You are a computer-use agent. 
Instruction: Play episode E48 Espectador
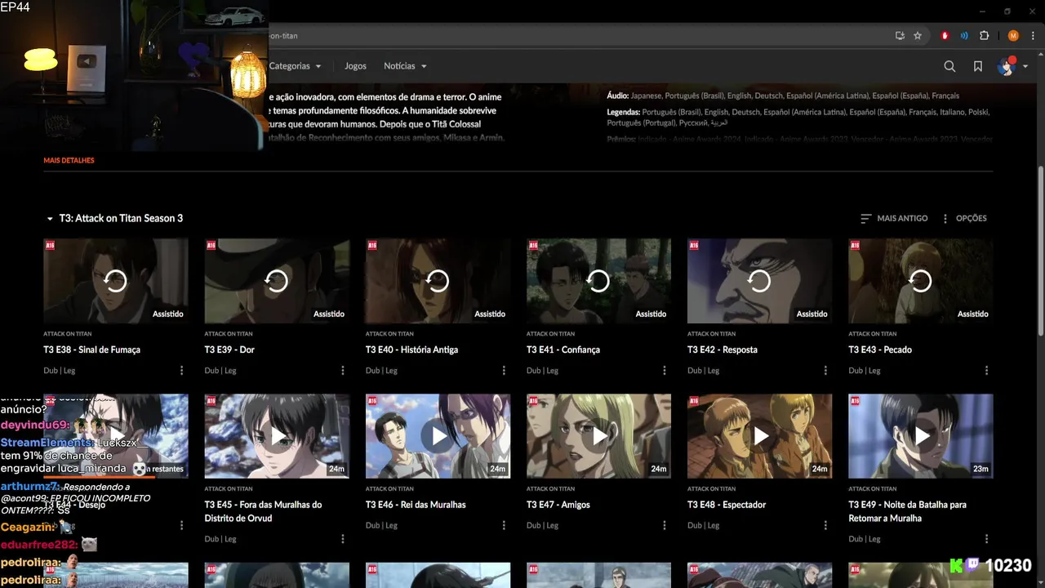coord(759,437)
